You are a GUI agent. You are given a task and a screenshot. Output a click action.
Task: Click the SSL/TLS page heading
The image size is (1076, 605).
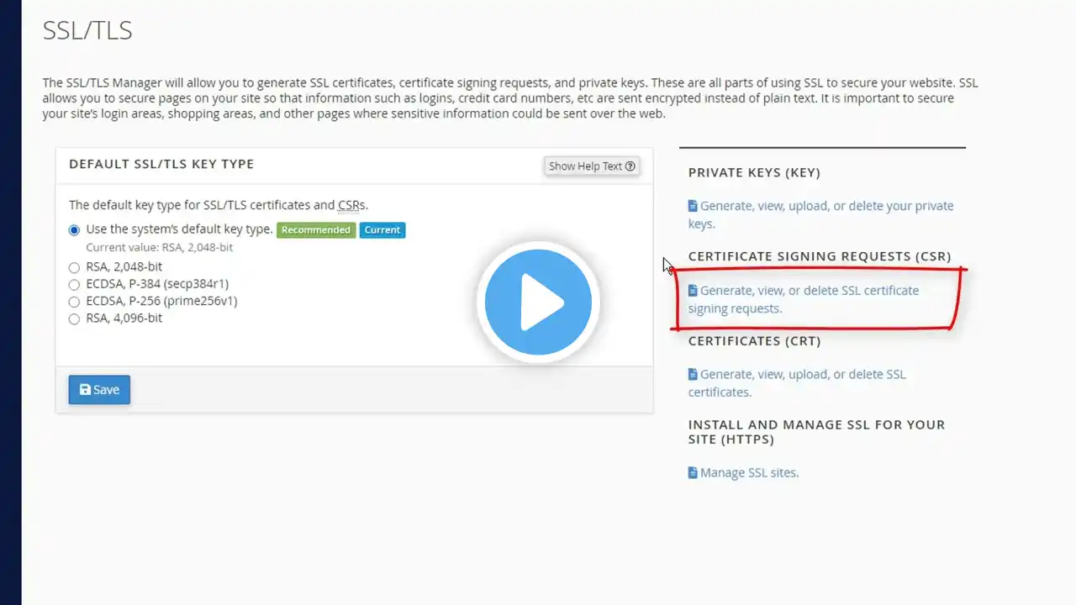(87, 31)
